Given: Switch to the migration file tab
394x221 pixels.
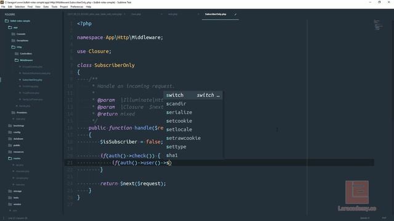Looking at the screenshot, I should tap(94, 14).
